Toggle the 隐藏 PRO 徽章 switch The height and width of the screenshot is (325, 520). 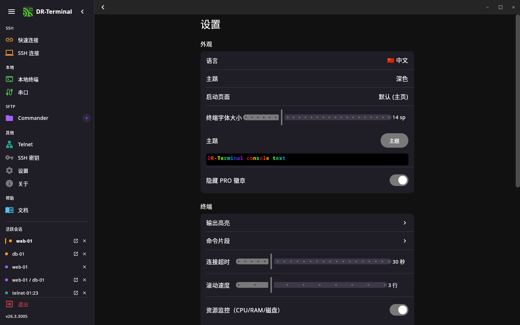pos(399,180)
